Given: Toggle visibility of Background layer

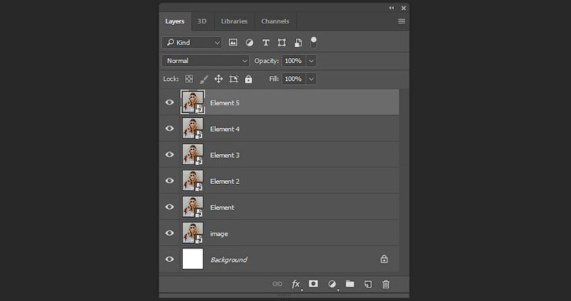Looking at the screenshot, I should point(169,259).
